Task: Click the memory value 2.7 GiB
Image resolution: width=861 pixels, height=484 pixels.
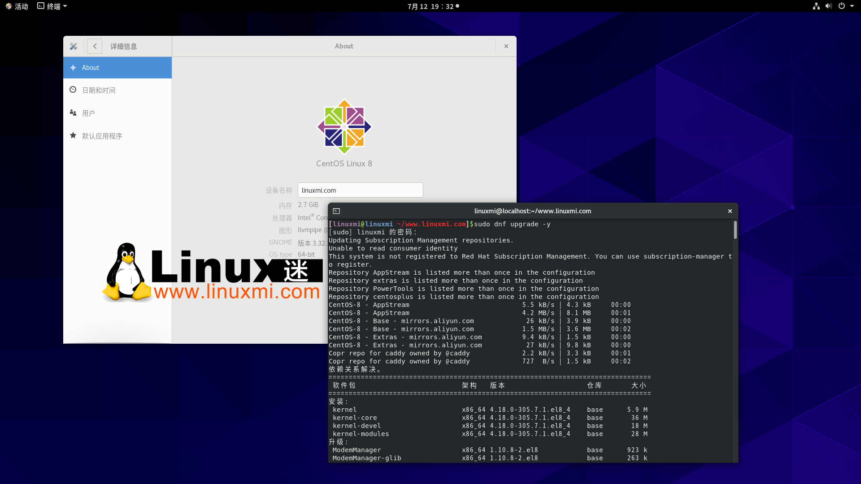Action: pyautogui.click(x=308, y=205)
